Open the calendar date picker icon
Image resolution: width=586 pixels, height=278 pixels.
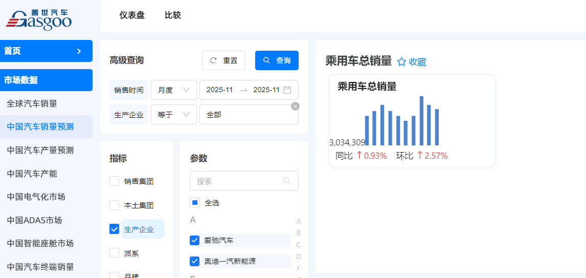(287, 90)
